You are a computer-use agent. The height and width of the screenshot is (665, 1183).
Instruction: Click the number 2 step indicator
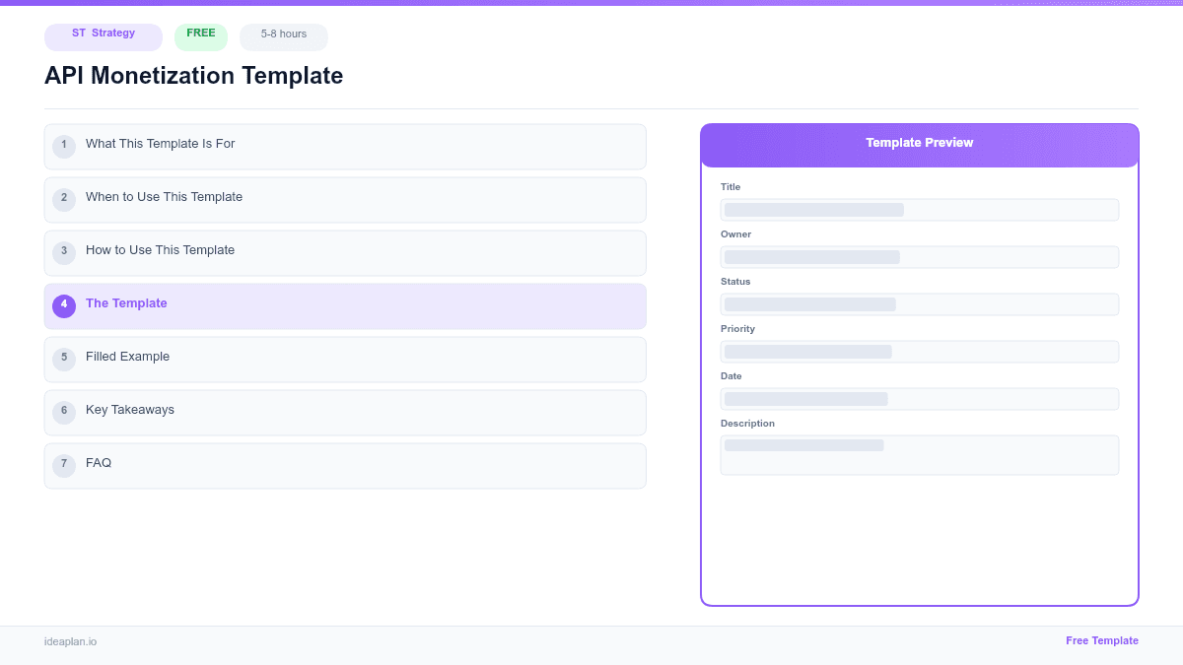coord(64,199)
